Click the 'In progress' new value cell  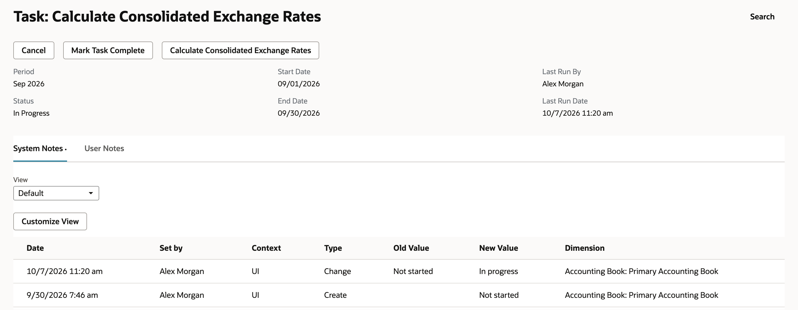pyautogui.click(x=498, y=271)
